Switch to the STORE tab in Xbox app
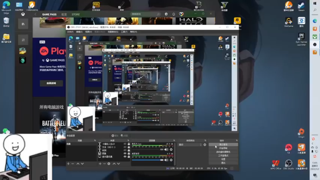 pyautogui.click(x=76, y=14)
